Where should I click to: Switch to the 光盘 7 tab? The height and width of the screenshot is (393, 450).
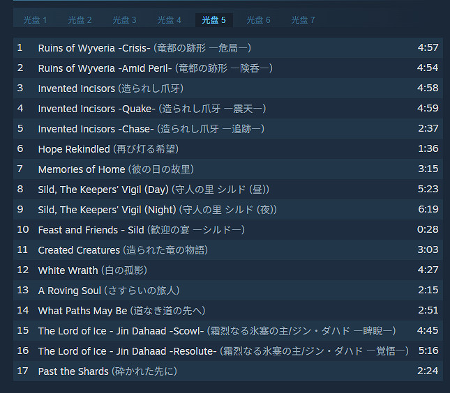pos(303,20)
